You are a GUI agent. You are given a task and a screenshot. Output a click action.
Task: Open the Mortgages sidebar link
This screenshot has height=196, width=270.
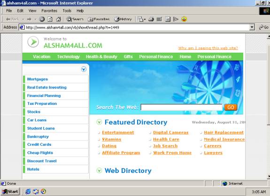tap(38, 79)
